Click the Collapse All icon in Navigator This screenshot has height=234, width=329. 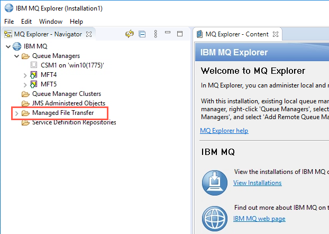point(142,34)
